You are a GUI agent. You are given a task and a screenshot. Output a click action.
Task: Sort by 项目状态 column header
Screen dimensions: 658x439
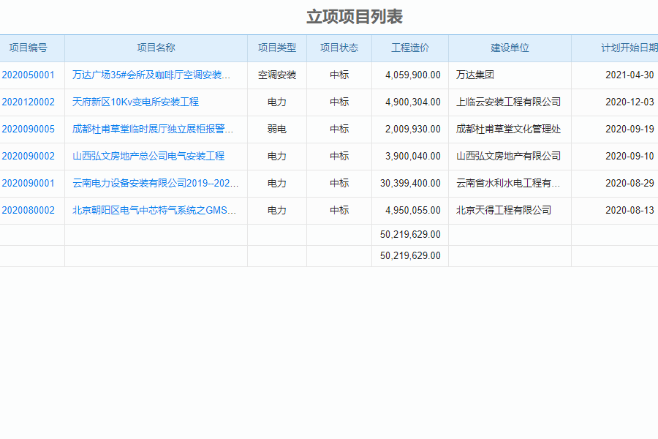(339, 48)
